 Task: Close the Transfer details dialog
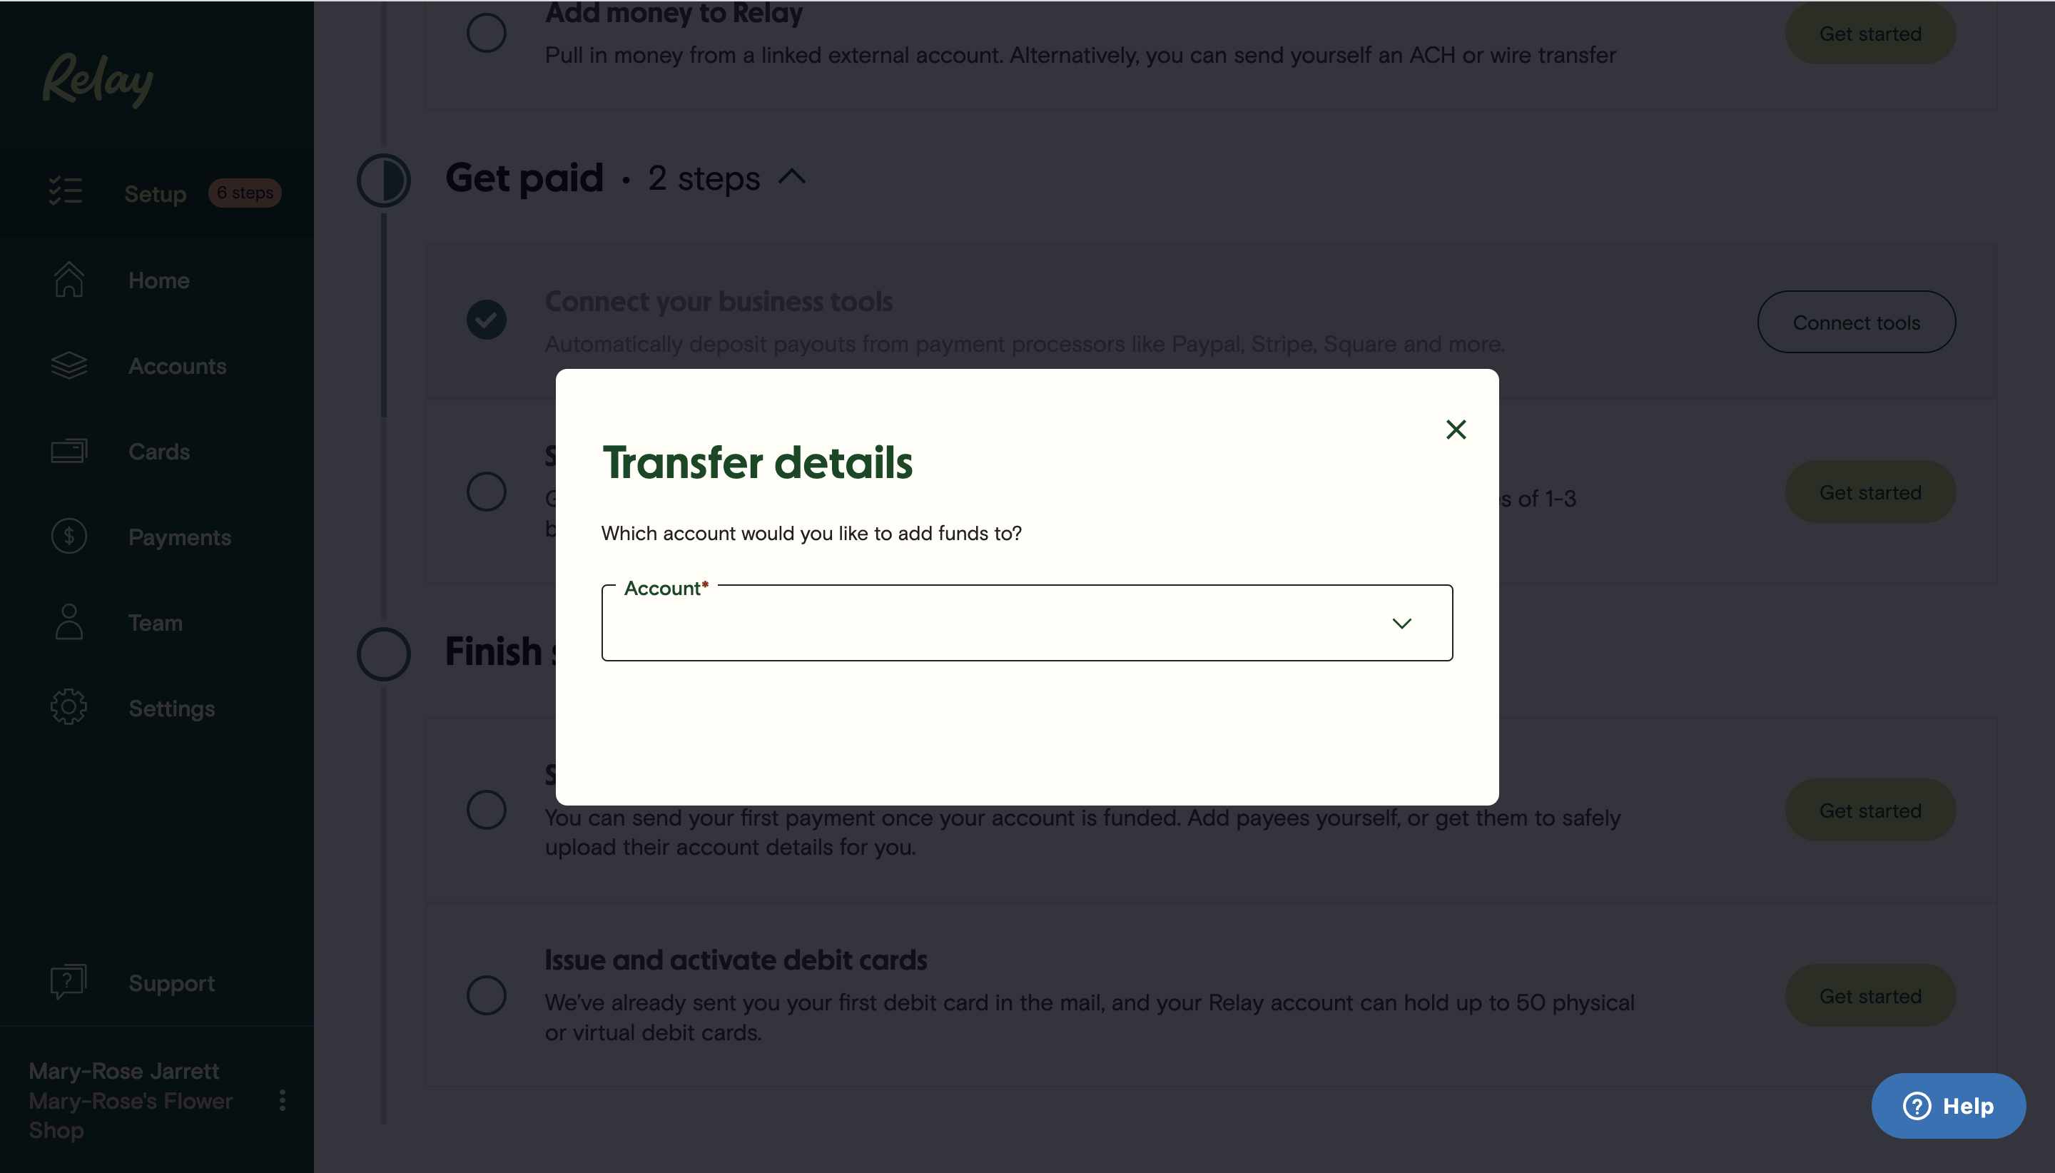[1456, 430]
